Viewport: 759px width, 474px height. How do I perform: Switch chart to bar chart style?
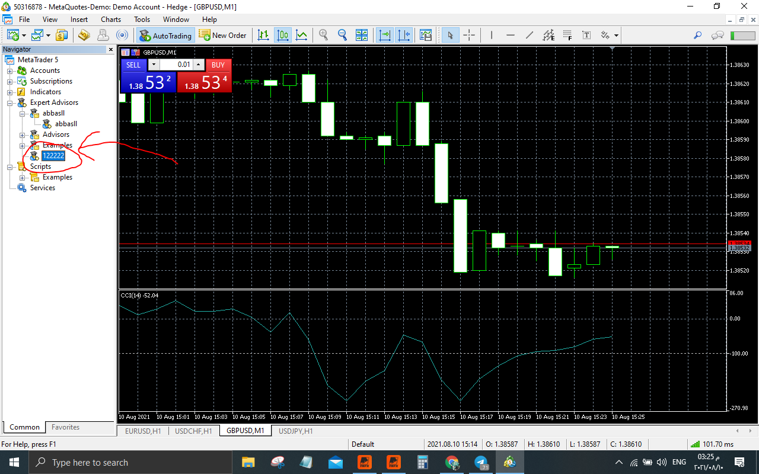pos(263,36)
